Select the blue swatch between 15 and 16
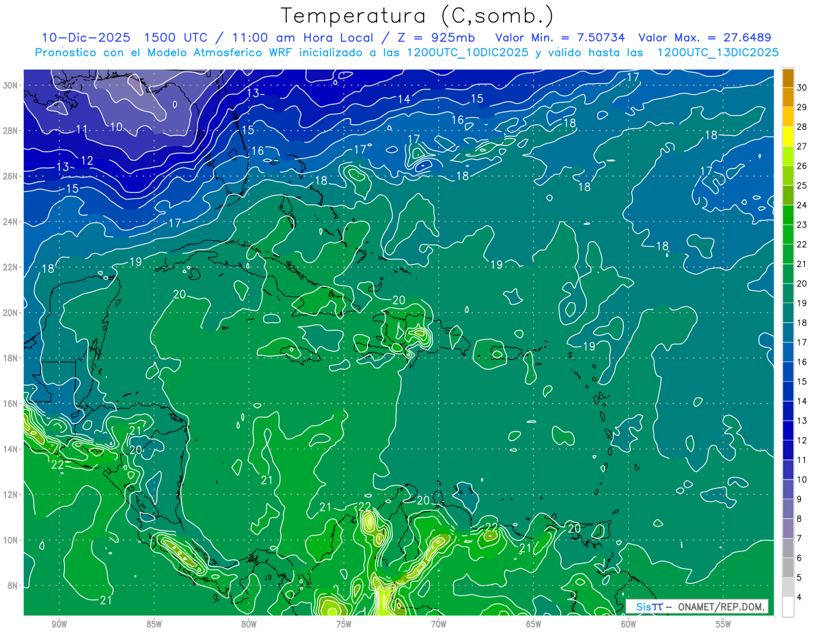This screenshot has width=820, height=633. point(788,371)
